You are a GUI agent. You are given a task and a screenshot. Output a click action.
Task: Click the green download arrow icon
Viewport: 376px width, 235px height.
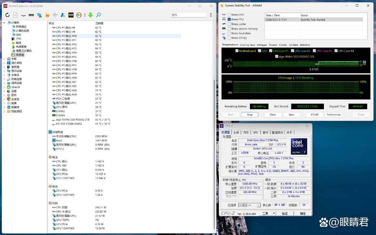(90, 15)
